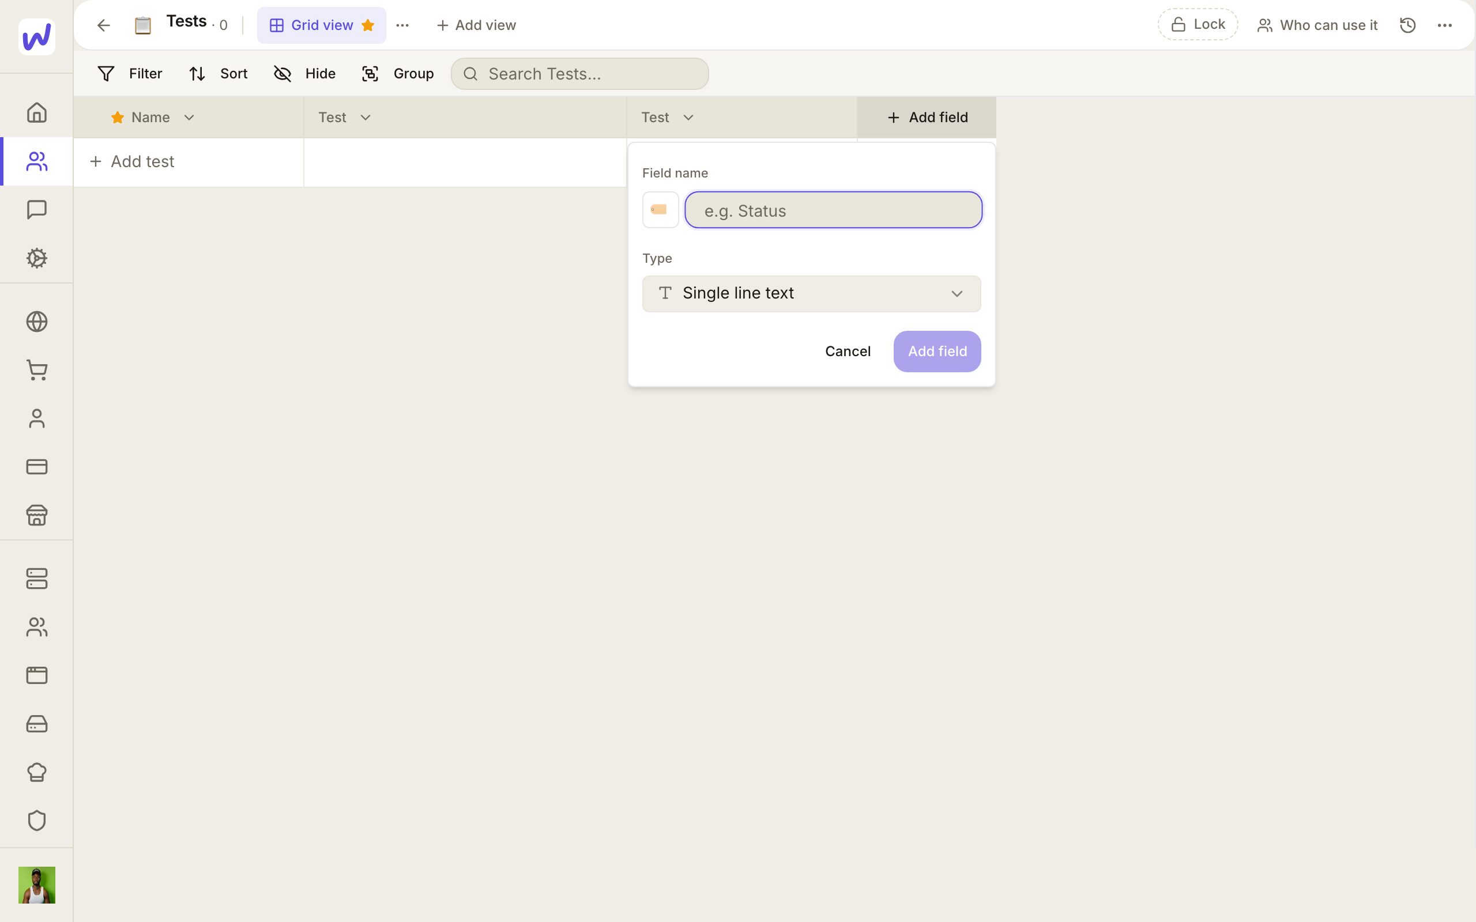Open the Hide fields tool
This screenshot has width=1476, height=922.
[304, 74]
